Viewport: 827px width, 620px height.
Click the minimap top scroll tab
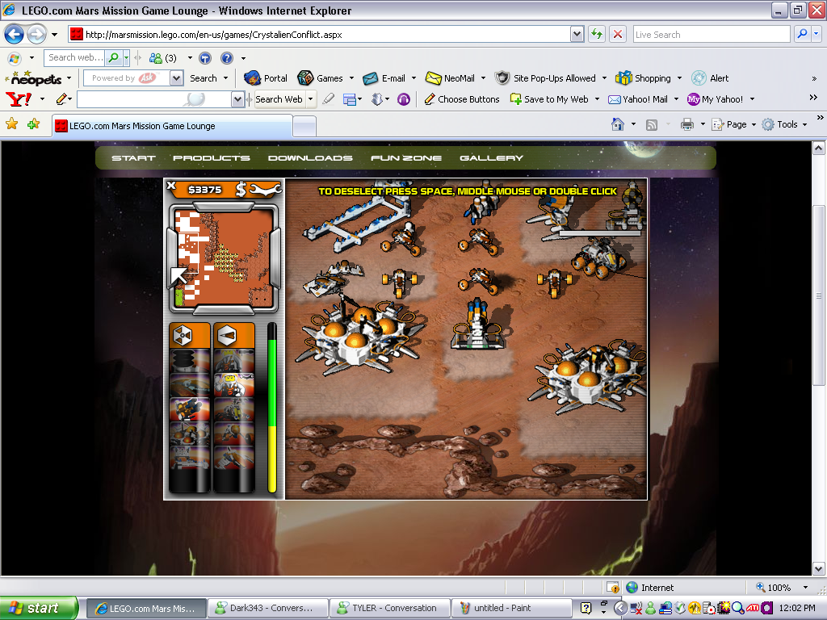click(224, 207)
